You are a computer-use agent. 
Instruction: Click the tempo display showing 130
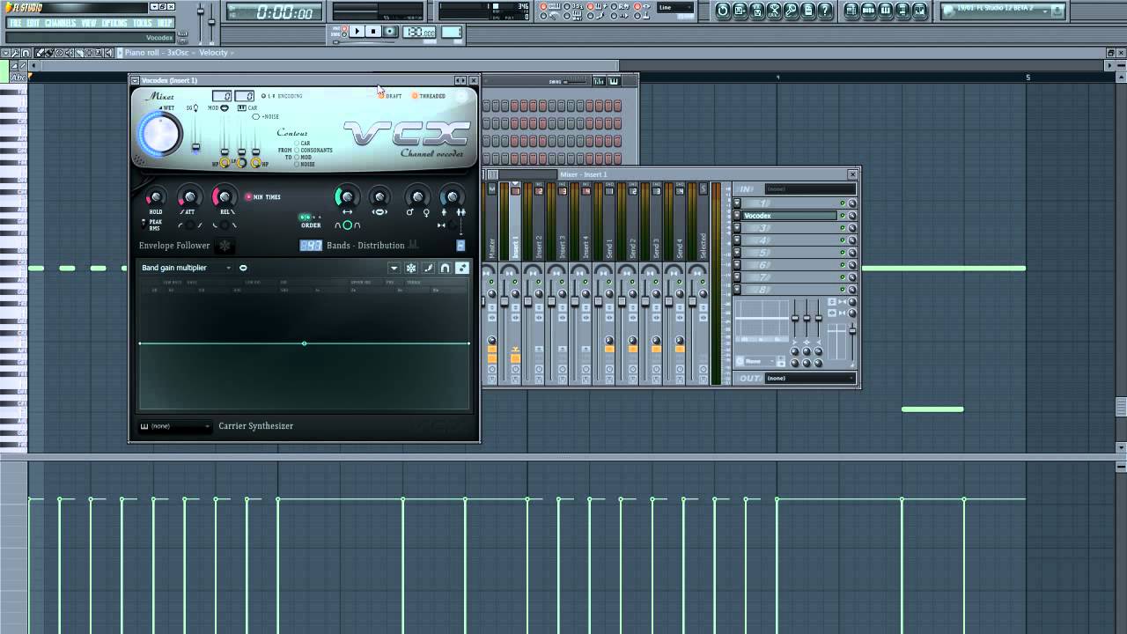[419, 32]
